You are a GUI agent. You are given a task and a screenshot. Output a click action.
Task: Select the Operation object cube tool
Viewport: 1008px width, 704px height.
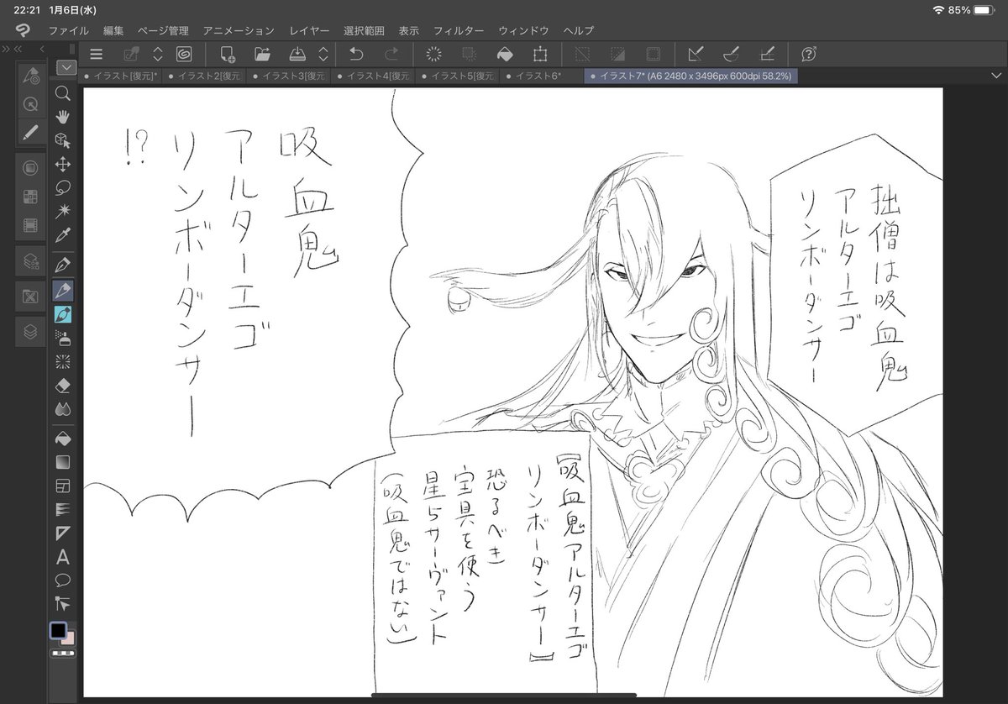pyautogui.click(x=62, y=140)
